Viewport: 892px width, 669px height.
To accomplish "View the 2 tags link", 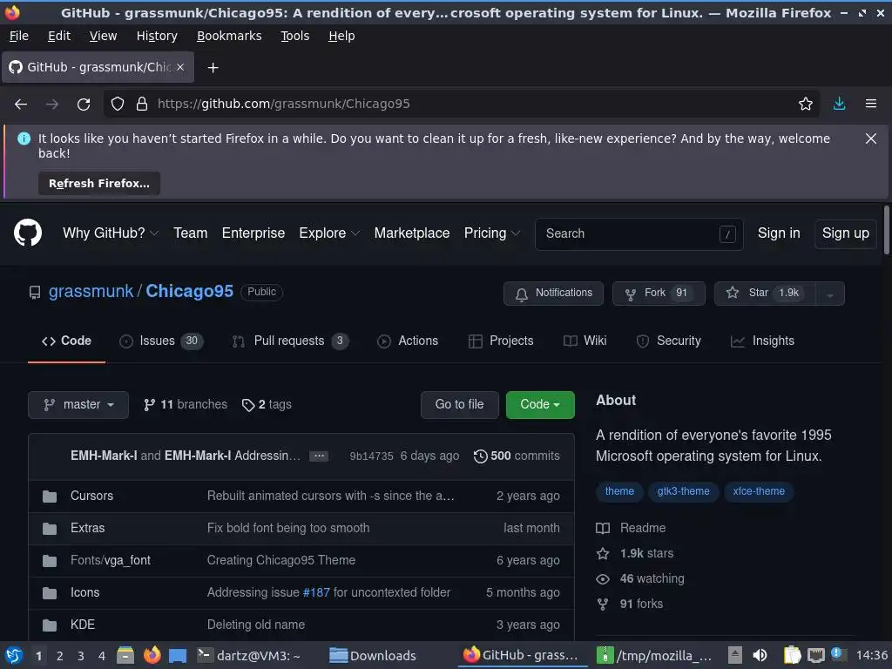I will click(x=267, y=404).
